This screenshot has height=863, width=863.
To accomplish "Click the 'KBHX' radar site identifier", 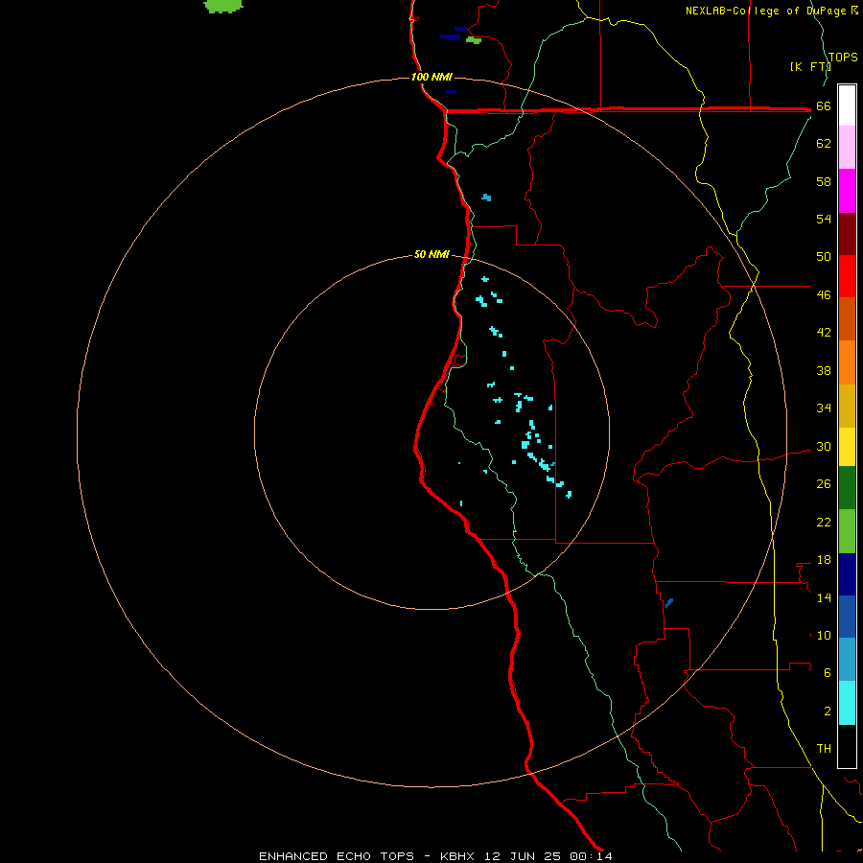I will [x=458, y=856].
